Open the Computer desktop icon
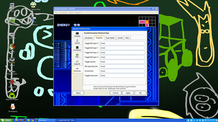The image size is (218, 122). 12,8
